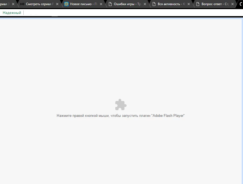Click the gray plugin puzzle piece icon
This screenshot has height=184, width=243.
click(x=121, y=105)
